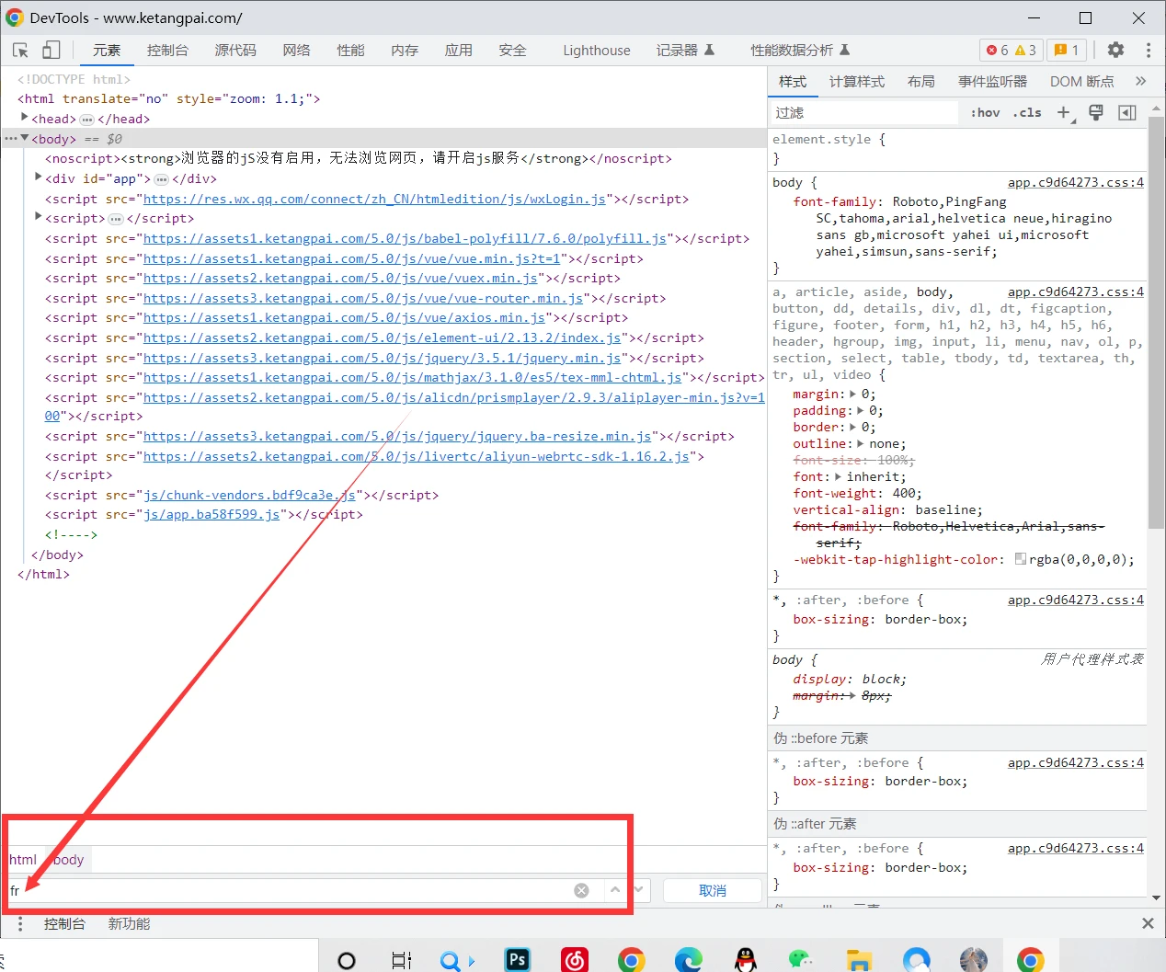Screen dimensions: 1166x972
Task: Switch to 事件监听器 pane tab
Action: [993, 82]
